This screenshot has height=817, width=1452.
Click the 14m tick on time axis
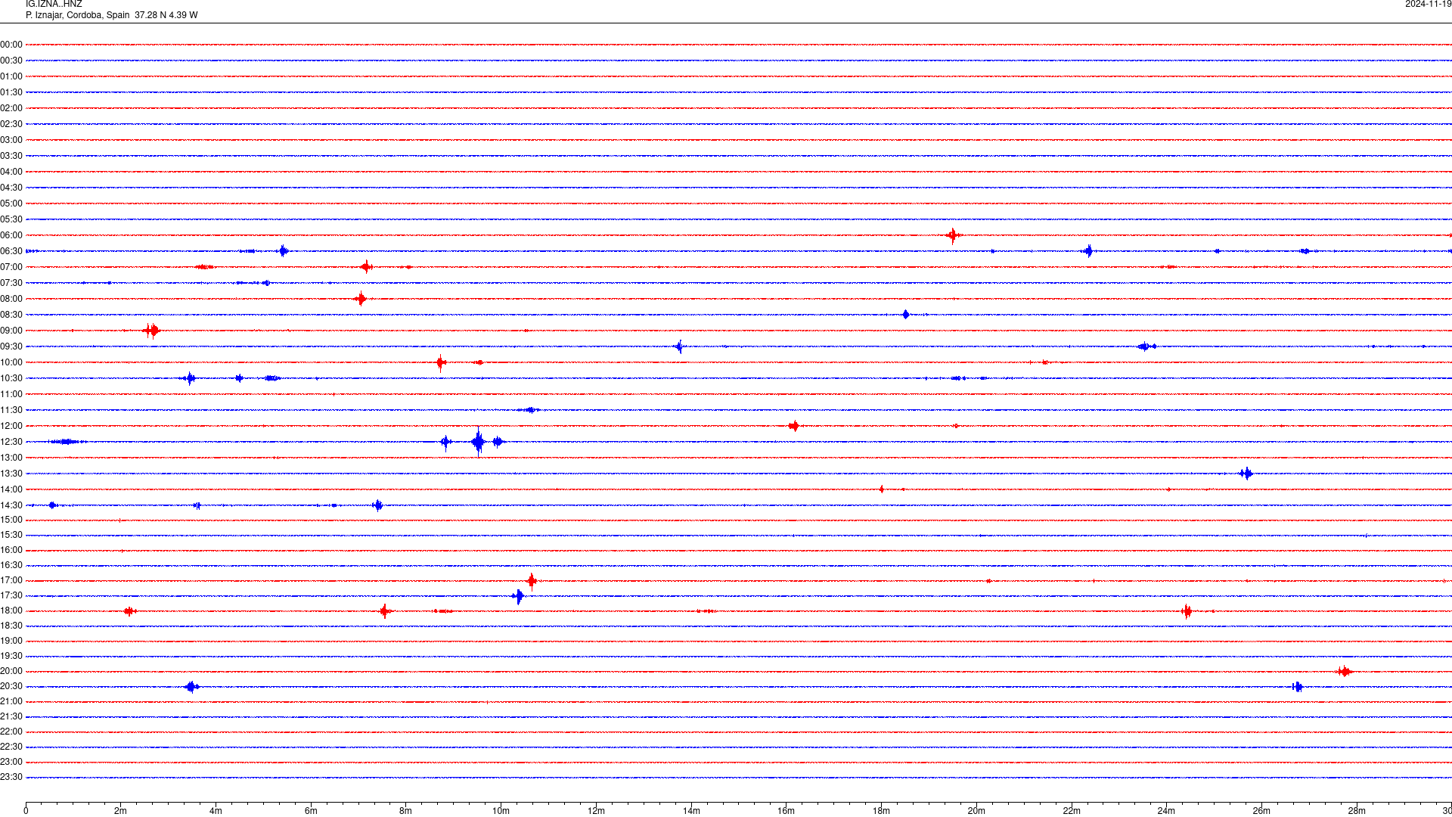(691, 811)
